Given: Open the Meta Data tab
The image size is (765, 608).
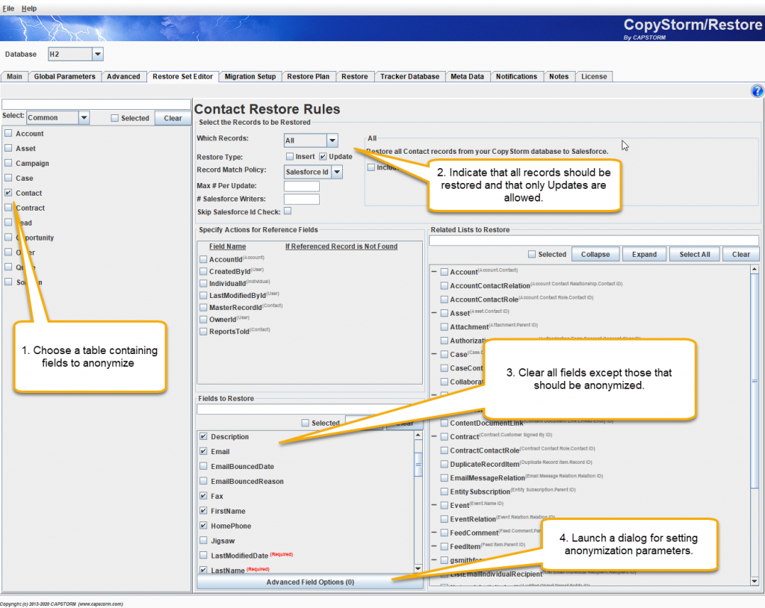Looking at the screenshot, I should 468,77.
